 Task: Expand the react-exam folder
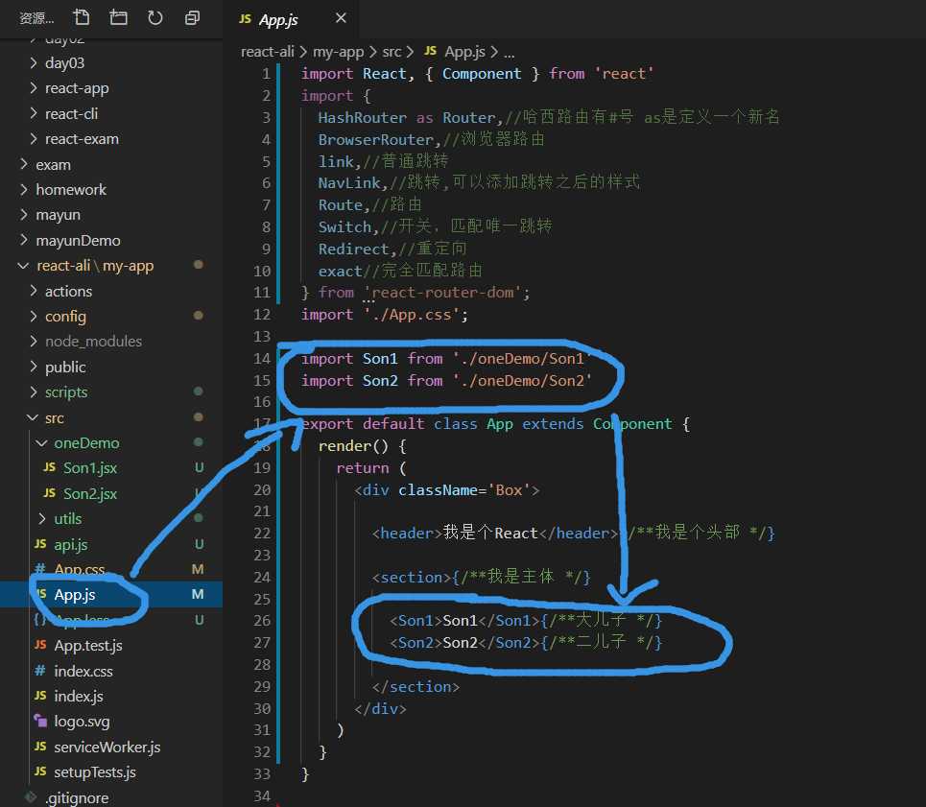pos(34,139)
